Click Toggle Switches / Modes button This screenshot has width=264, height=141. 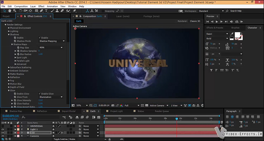(x=64, y=139)
